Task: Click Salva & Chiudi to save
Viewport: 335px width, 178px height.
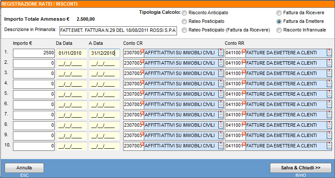Action: click(301, 167)
